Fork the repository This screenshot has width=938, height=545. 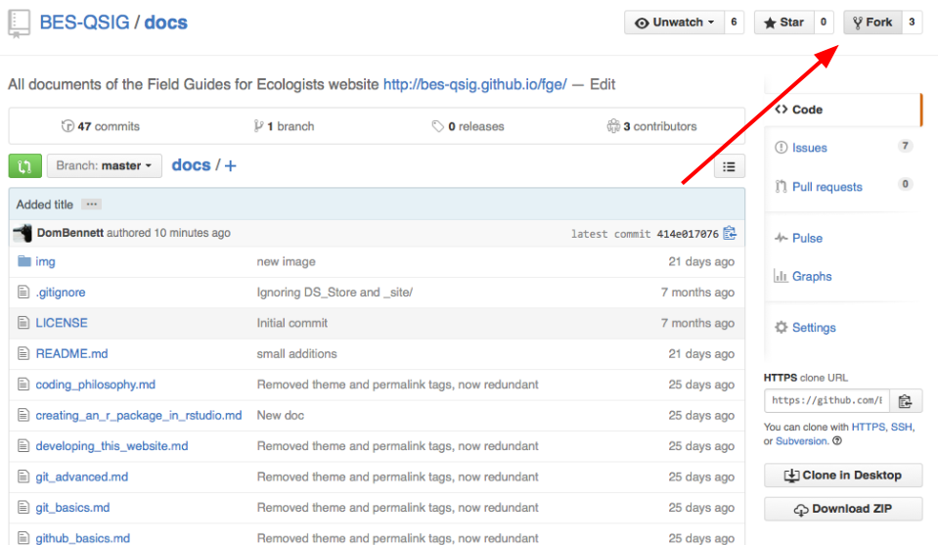click(872, 23)
